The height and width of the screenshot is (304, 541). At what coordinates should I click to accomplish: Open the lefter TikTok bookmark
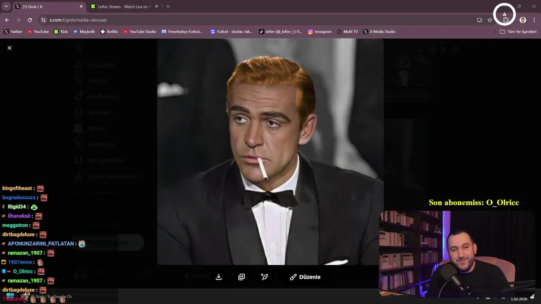281,32
